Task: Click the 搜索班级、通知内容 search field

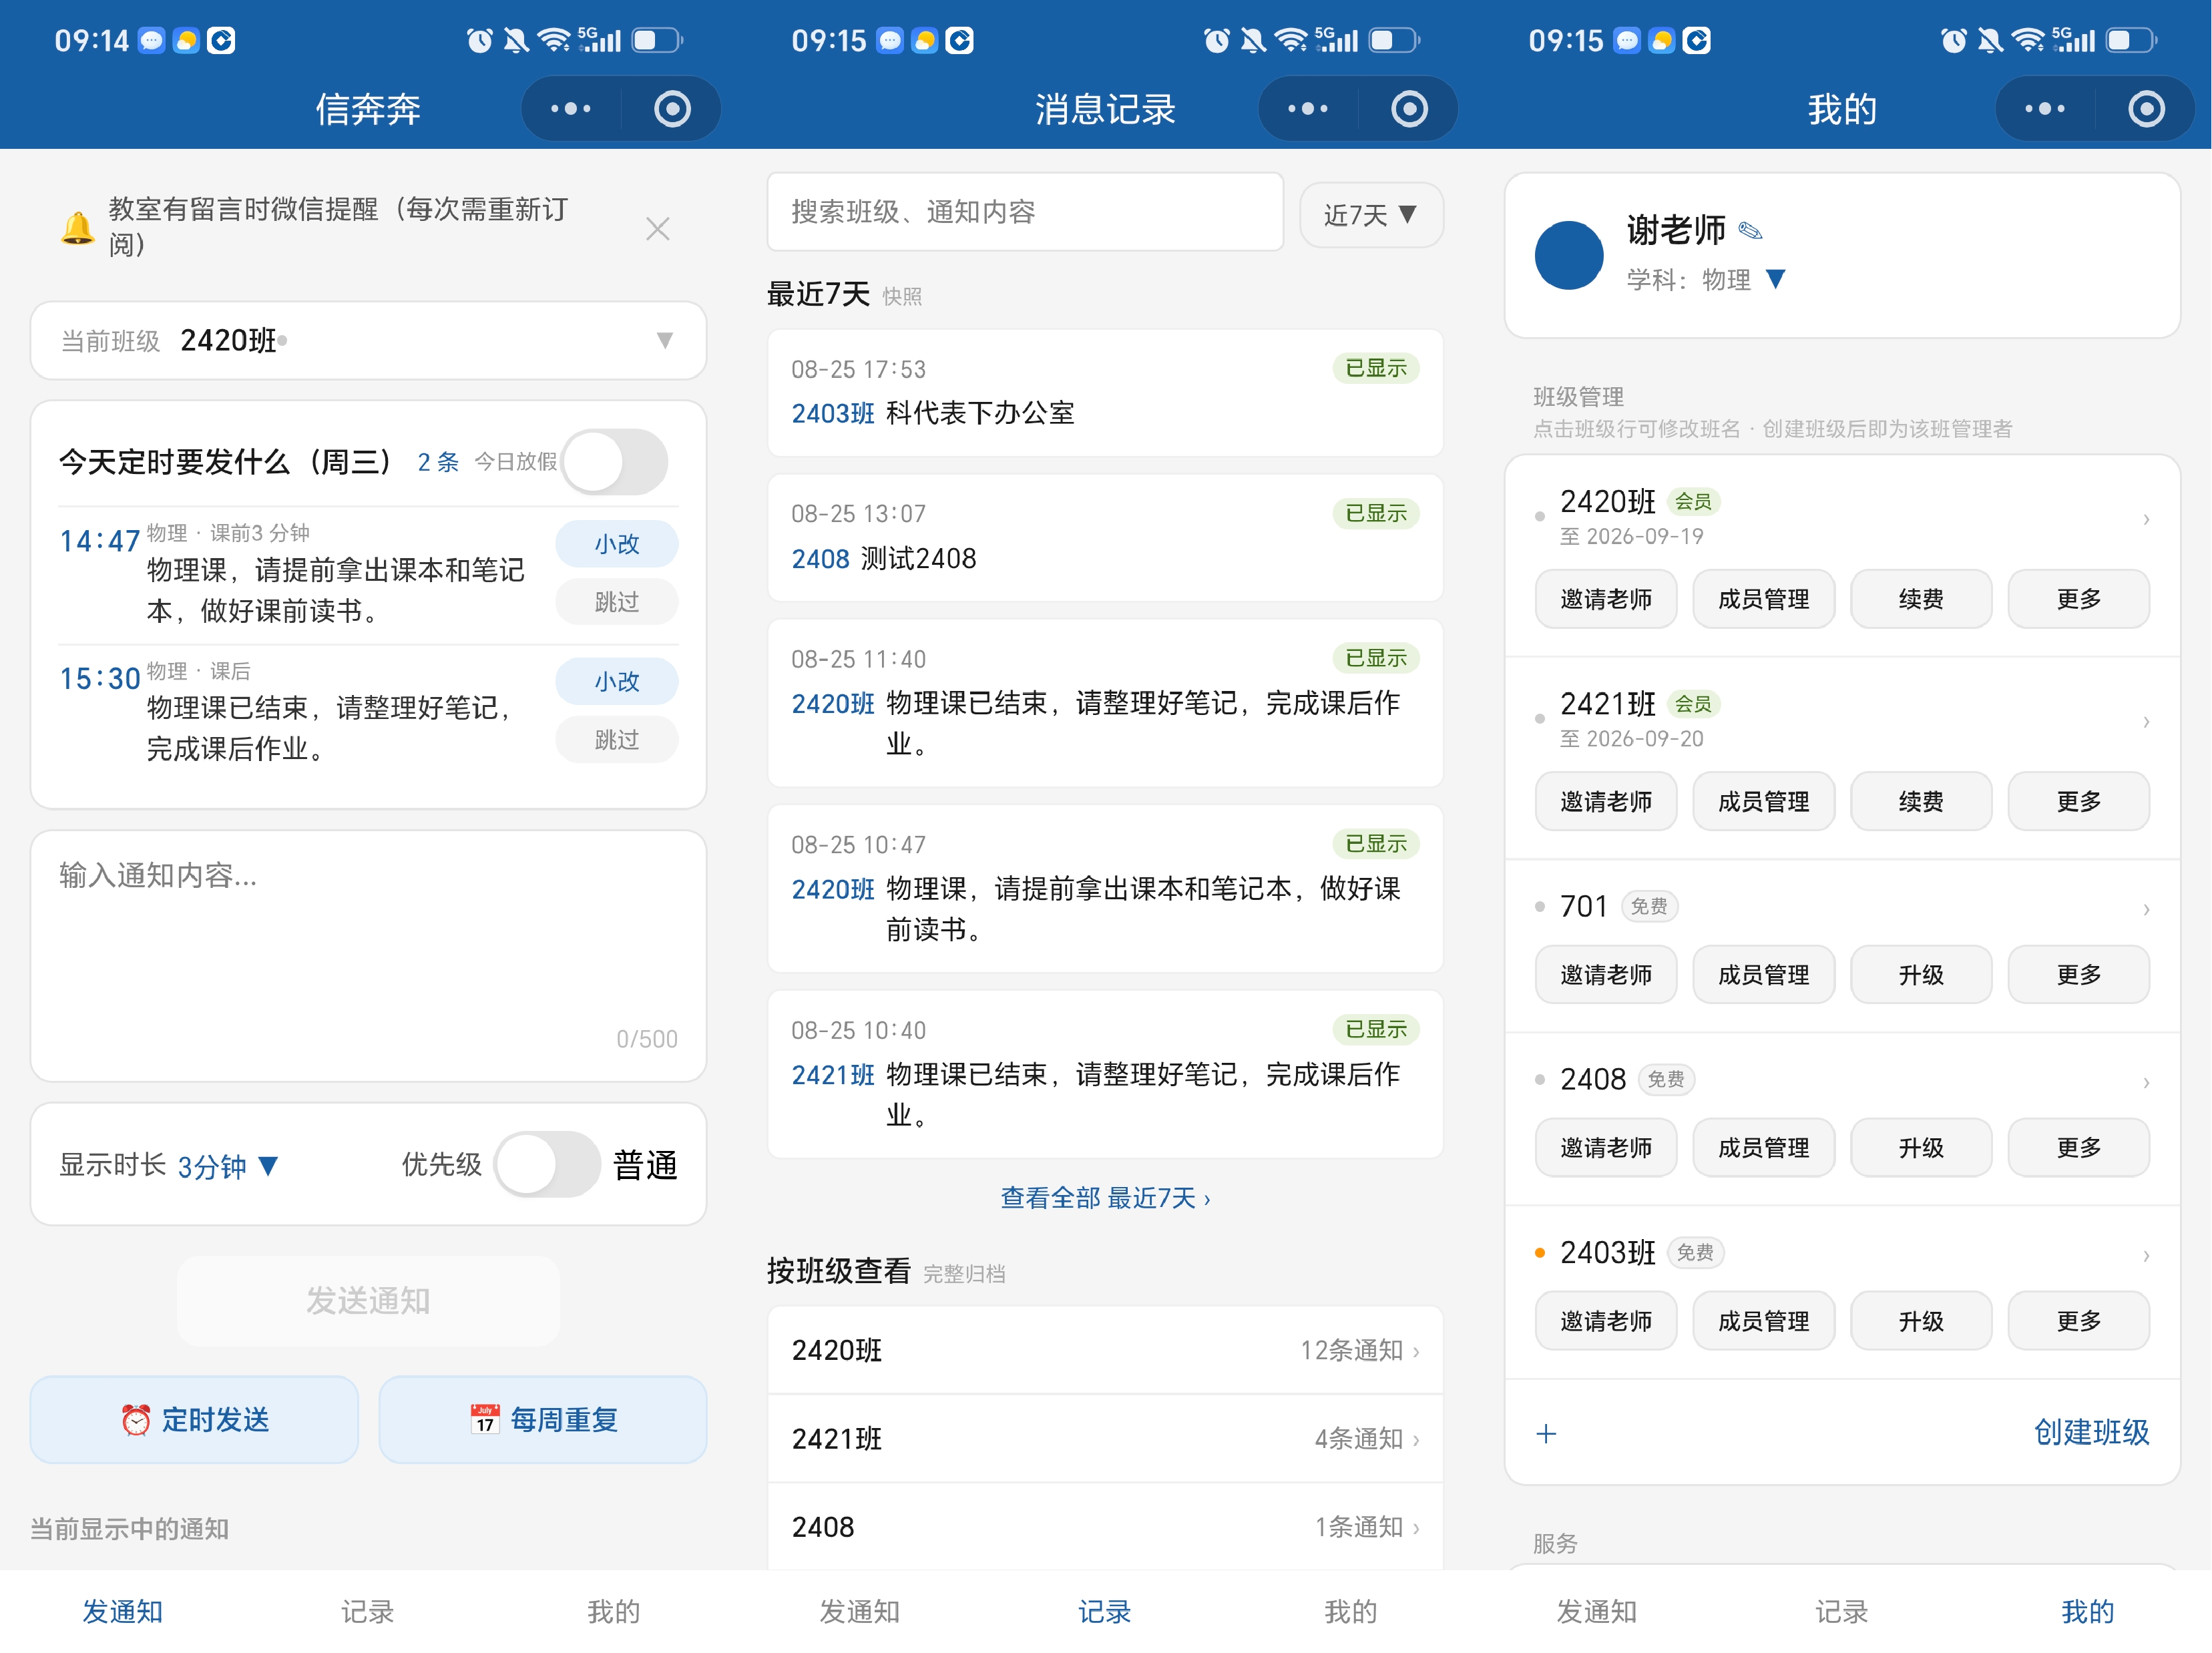Action: click(1025, 211)
